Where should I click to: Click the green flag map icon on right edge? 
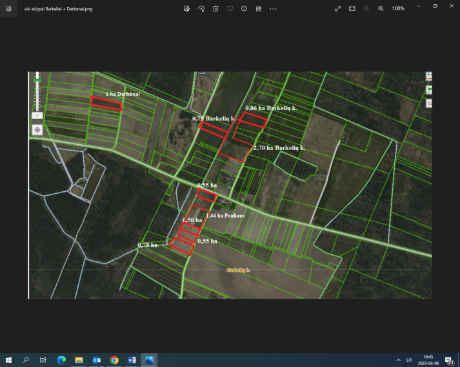coord(429,90)
